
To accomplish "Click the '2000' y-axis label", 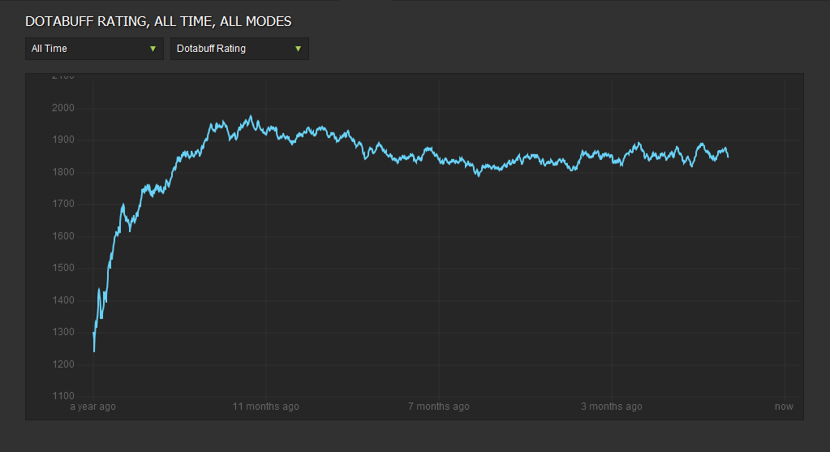I will 63,108.
